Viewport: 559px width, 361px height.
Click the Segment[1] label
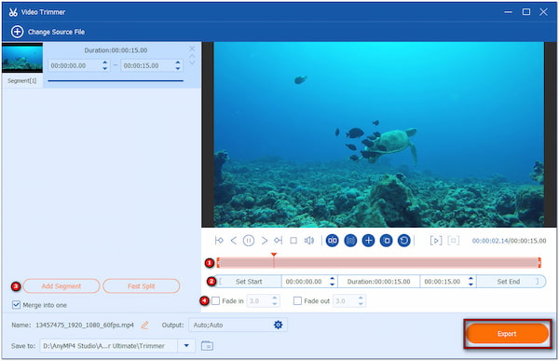pyautogui.click(x=22, y=81)
